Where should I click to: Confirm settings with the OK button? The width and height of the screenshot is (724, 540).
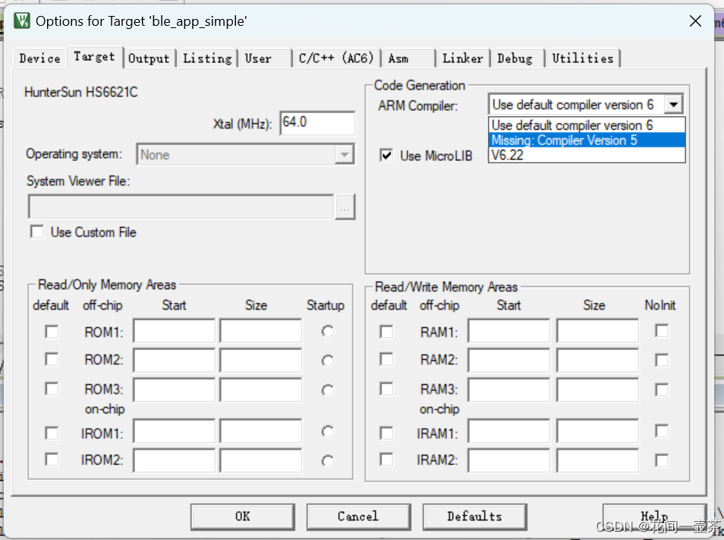click(242, 516)
